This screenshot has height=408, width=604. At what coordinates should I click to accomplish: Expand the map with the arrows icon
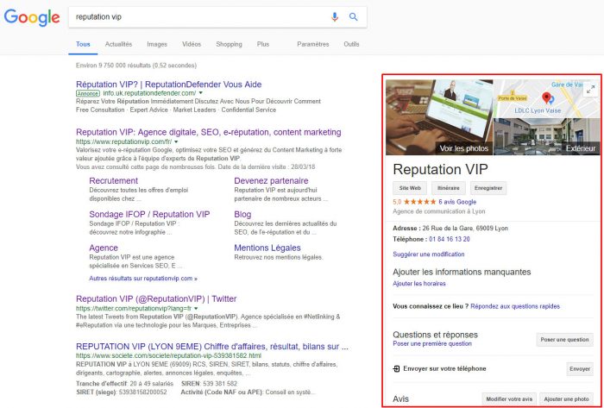point(590,90)
